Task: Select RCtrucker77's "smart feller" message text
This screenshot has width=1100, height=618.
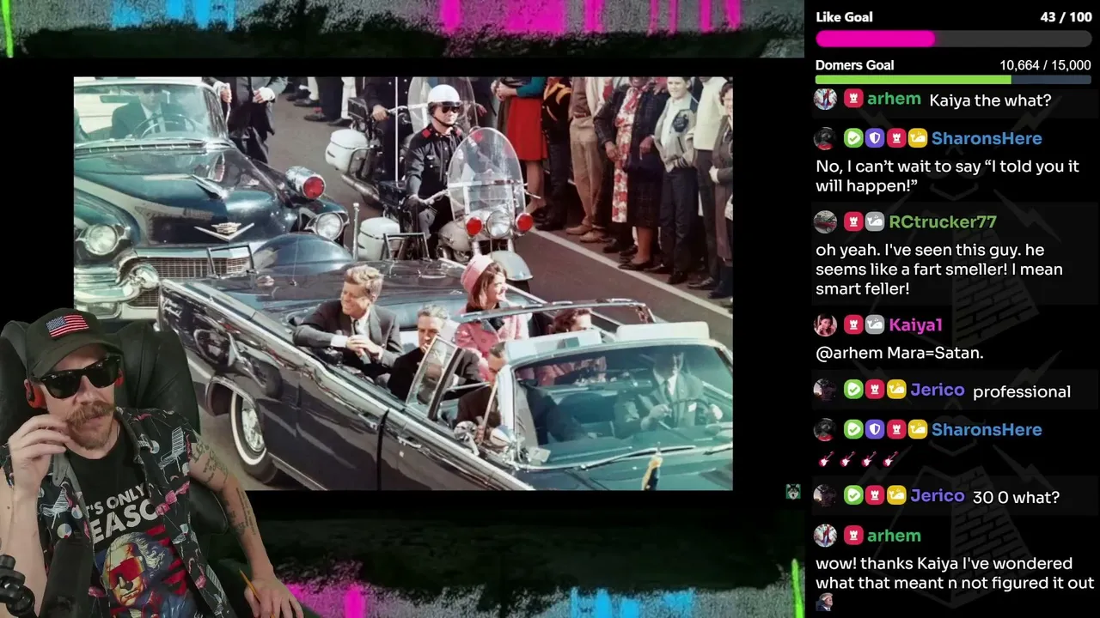Action: click(939, 270)
